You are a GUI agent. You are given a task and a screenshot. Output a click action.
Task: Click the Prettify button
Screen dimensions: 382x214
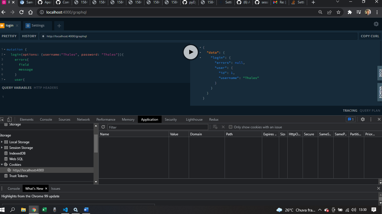click(x=9, y=36)
